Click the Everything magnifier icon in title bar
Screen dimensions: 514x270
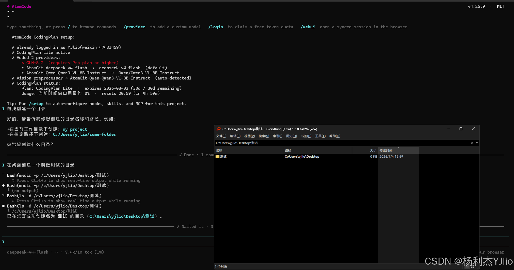pyautogui.click(x=219, y=129)
